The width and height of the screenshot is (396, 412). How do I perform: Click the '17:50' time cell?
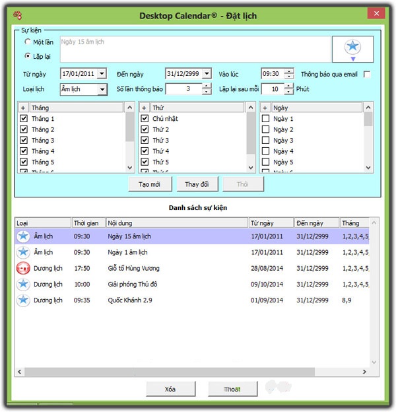tap(82, 268)
